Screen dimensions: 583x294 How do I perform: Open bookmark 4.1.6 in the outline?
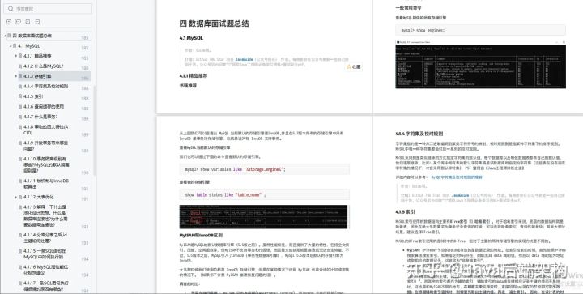pyautogui.click(x=44, y=106)
